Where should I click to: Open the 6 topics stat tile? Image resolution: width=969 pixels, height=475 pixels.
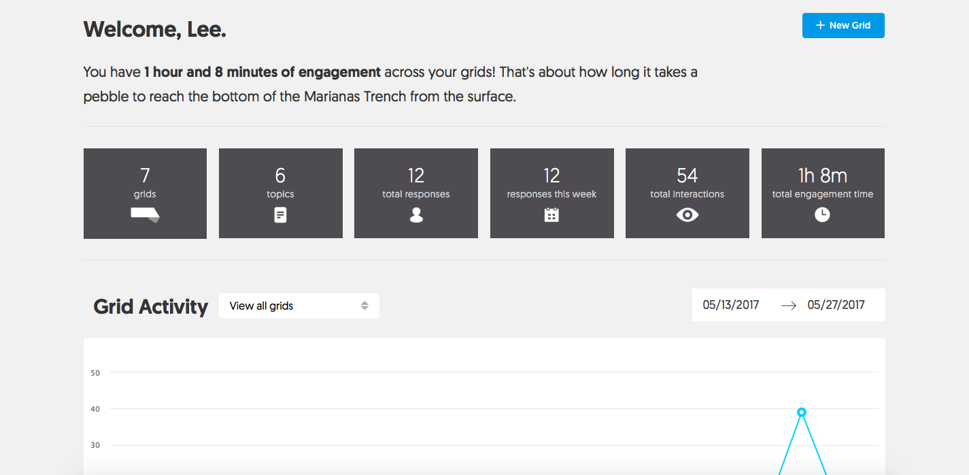tap(280, 193)
